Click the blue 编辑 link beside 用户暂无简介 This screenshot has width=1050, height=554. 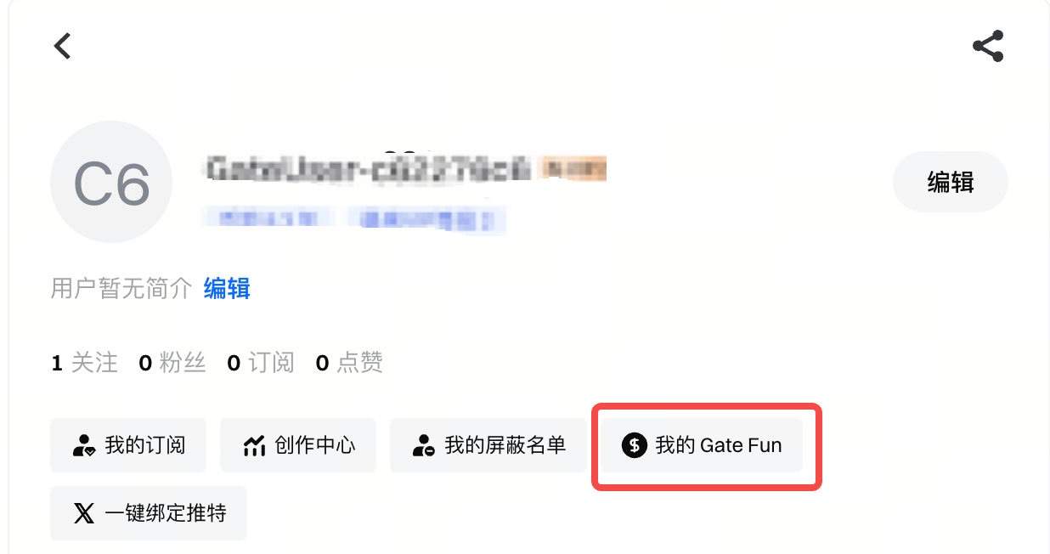click(227, 289)
